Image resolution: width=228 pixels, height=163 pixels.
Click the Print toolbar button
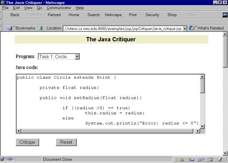point(133,15)
